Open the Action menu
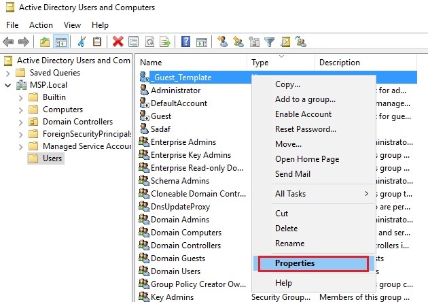 pos(41,25)
